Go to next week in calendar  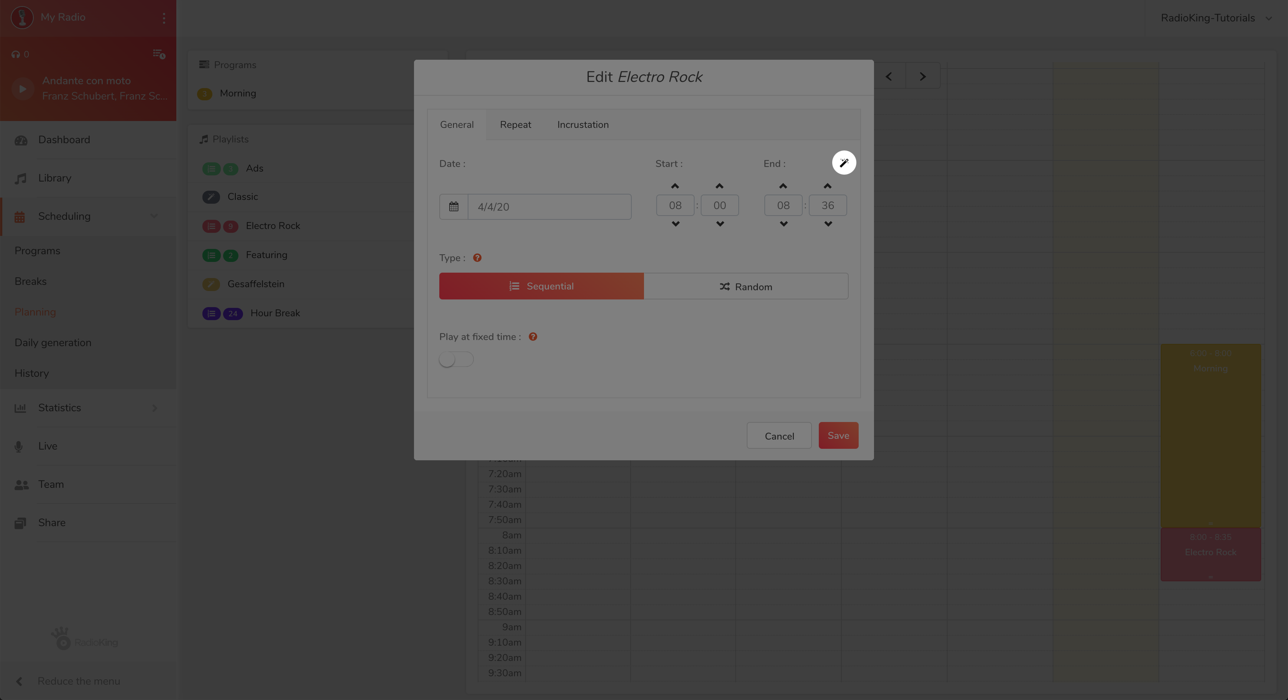click(923, 77)
